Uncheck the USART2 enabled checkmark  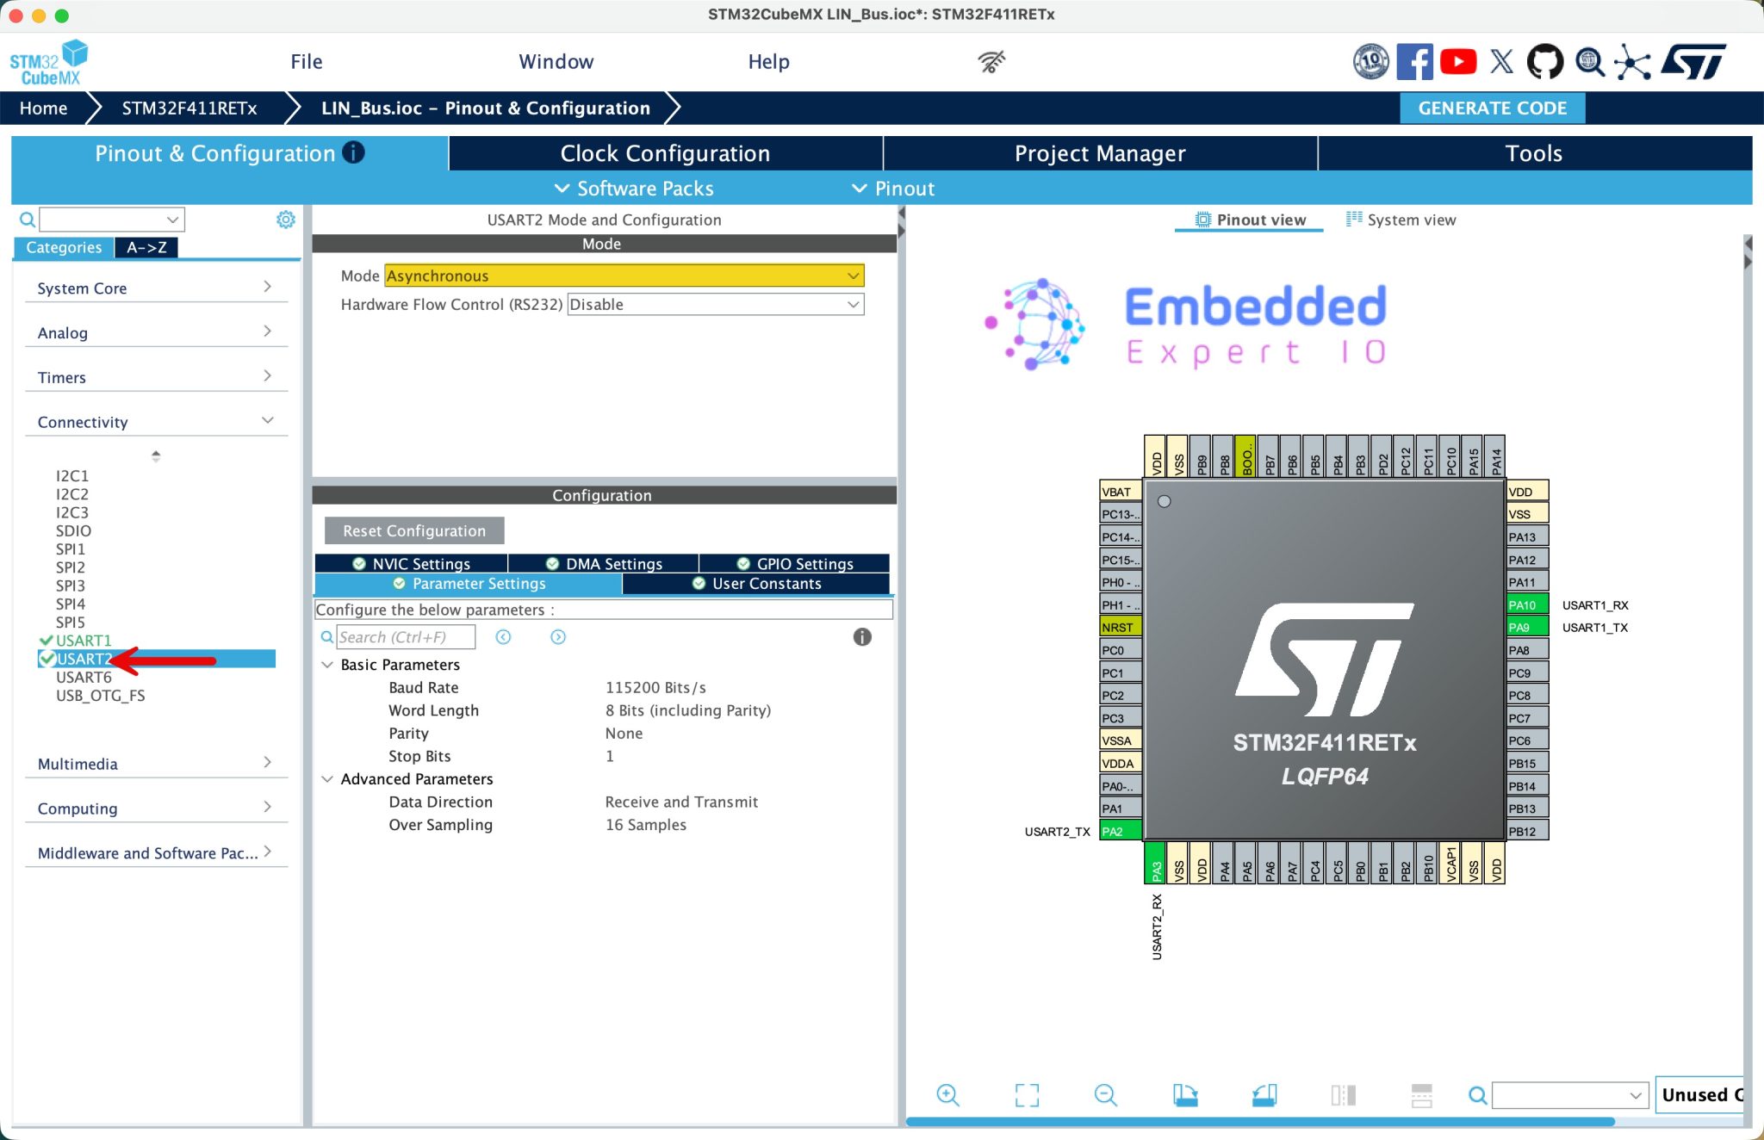pyautogui.click(x=45, y=659)
